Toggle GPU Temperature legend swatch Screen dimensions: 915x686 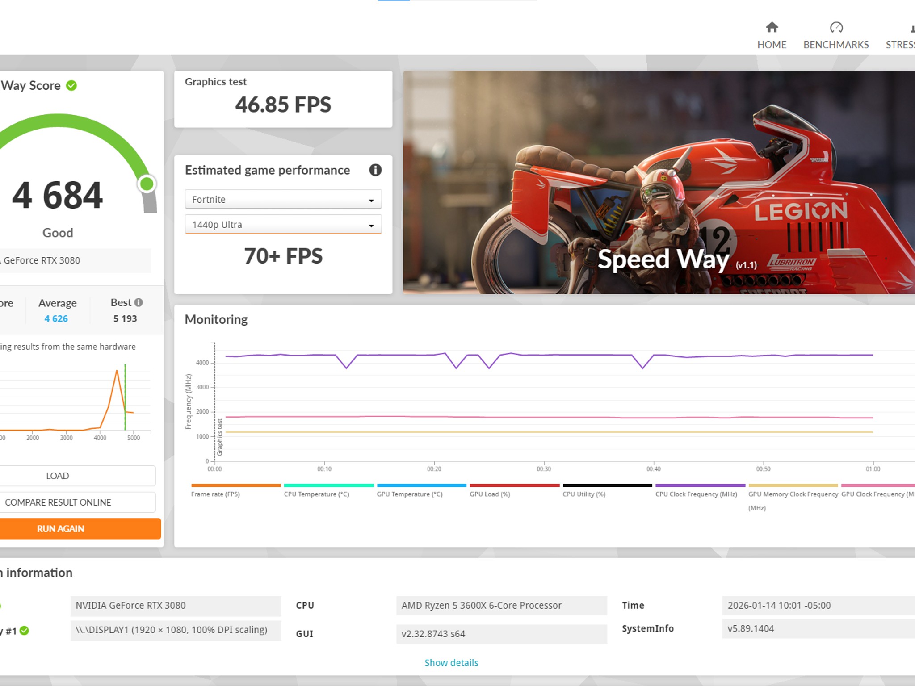pos(422,485)
